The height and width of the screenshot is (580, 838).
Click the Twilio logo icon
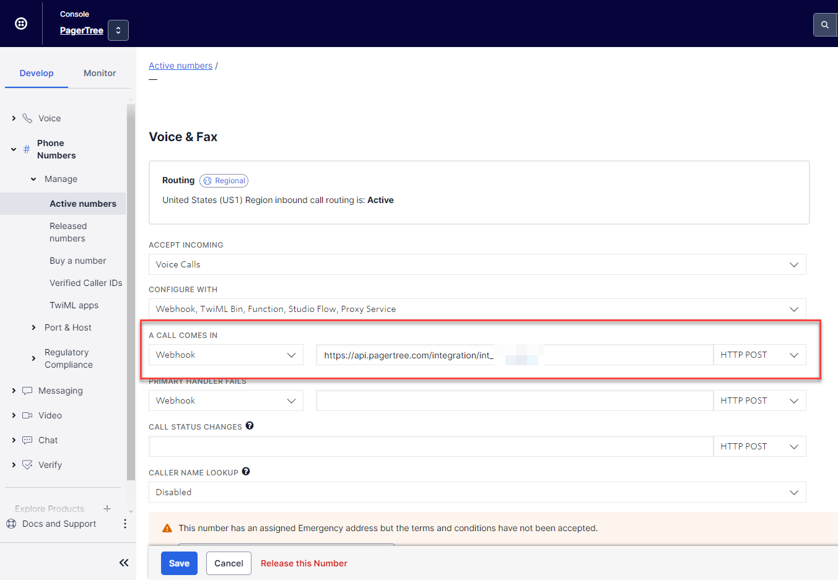21,24
